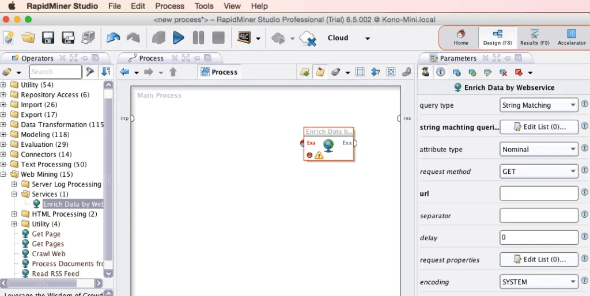Run the process with the play button
590x296 pixels.
pyautogui.click(x=179, y=38)
